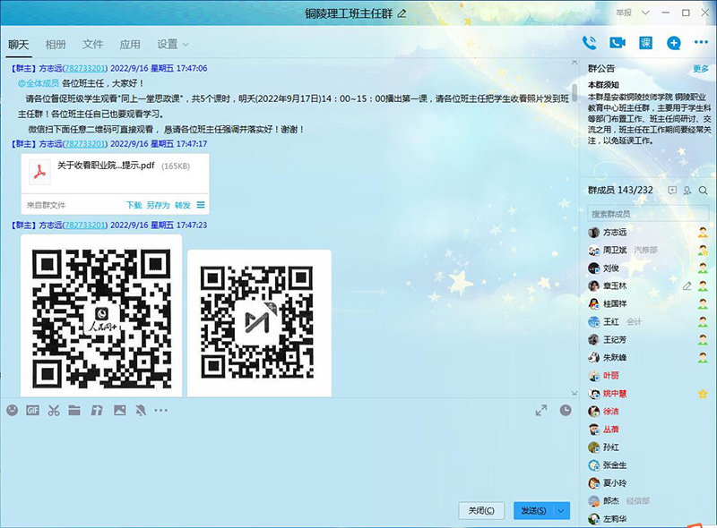Image resolution: width=717 pixels, height=528 pixels.
Task: Start a group voice call
Action: click(x=590, y=43)
